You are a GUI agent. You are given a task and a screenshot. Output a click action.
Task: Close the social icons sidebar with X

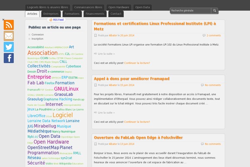3,20
